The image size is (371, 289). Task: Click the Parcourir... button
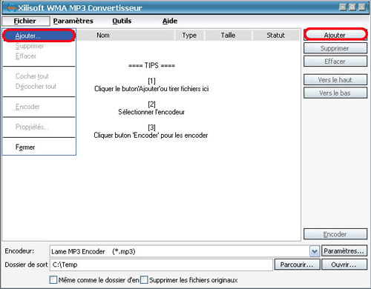(297, 265)
